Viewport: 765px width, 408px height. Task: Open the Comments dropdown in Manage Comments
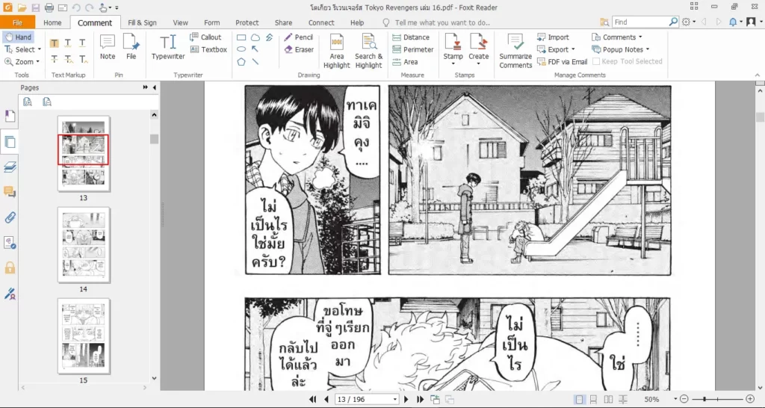click(x=640, y=37)
